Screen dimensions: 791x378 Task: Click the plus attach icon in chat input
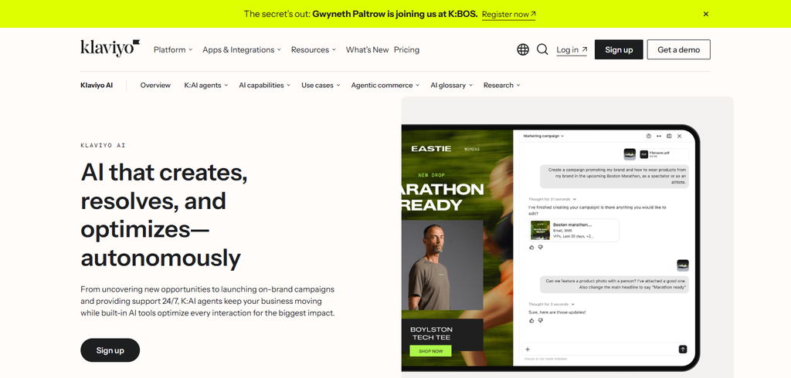[x=528, y=349]
